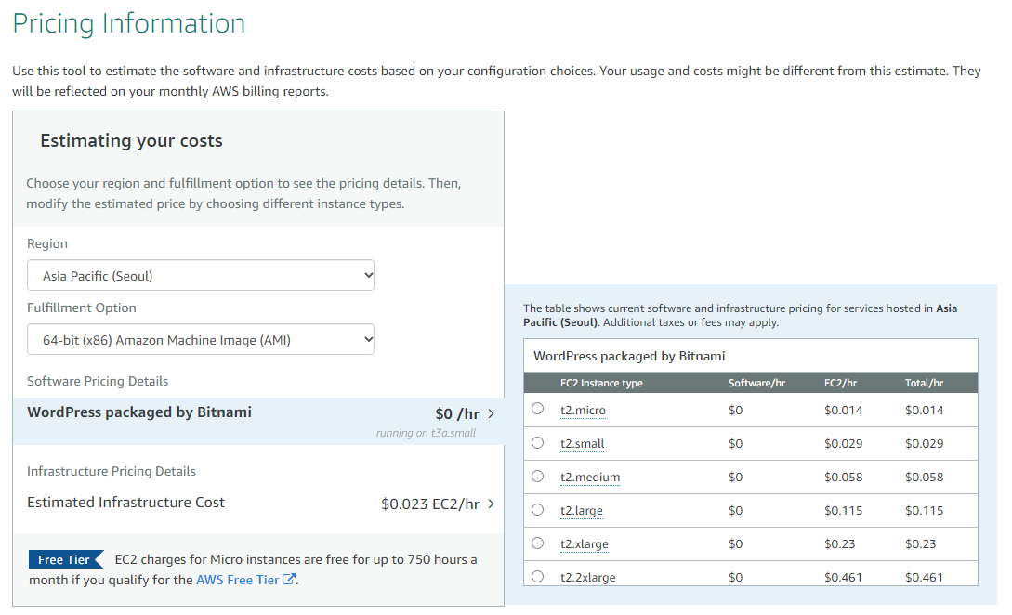Expand WordPress packaged by Bitnami pricing chevron

pos(492,413)
